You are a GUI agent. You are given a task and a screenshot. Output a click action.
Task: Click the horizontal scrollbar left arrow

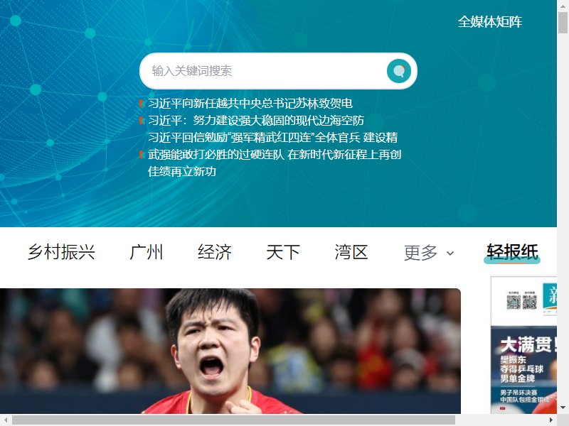6,420
